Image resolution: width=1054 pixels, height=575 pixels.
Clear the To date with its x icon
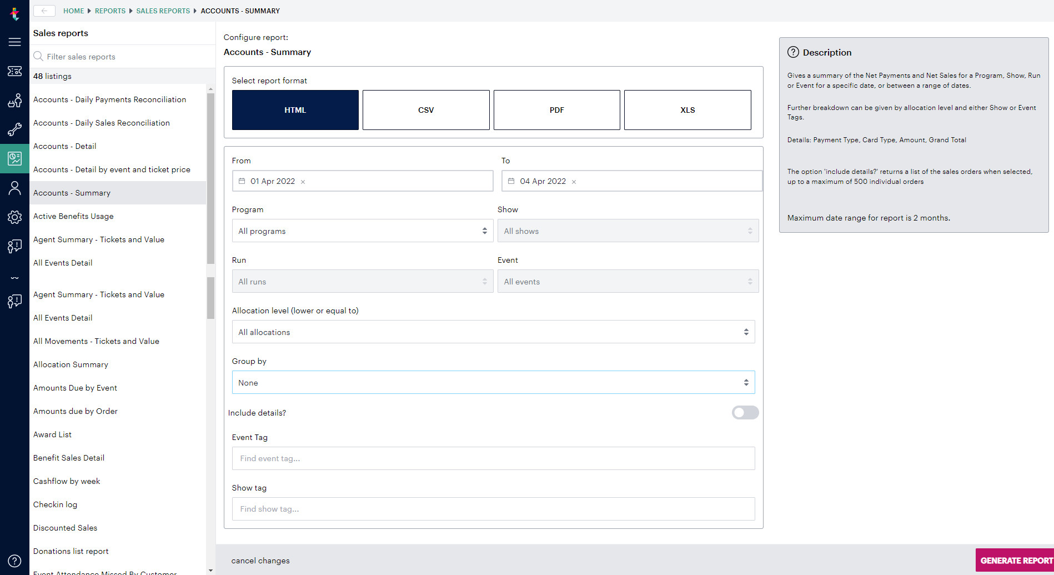click(574, 181)
